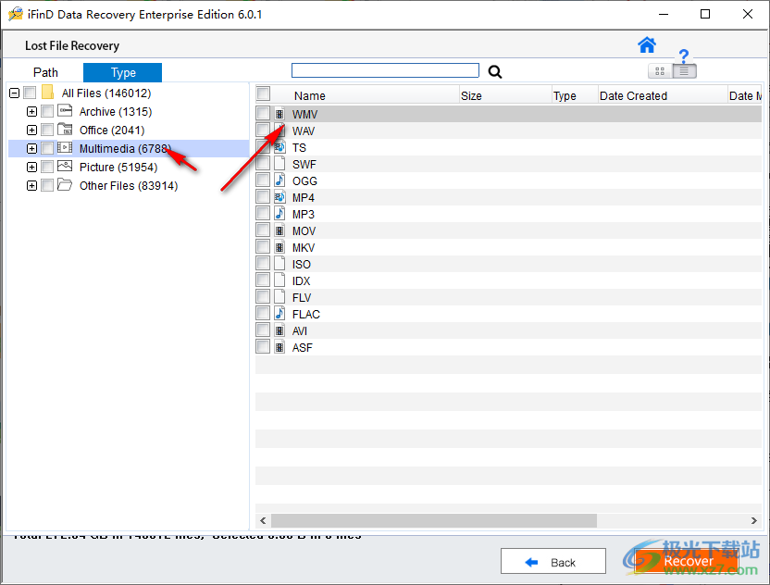Click inside the search input field
The image size is (770, 585).
click(385, 69)
